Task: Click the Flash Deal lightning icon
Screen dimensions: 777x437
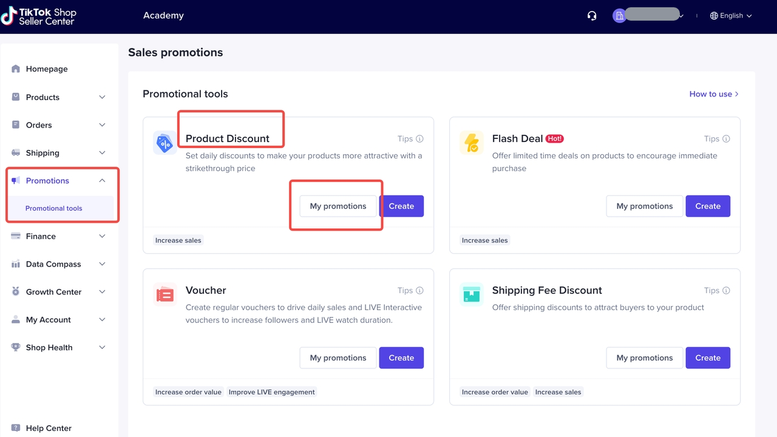Action: click(471, 143)
